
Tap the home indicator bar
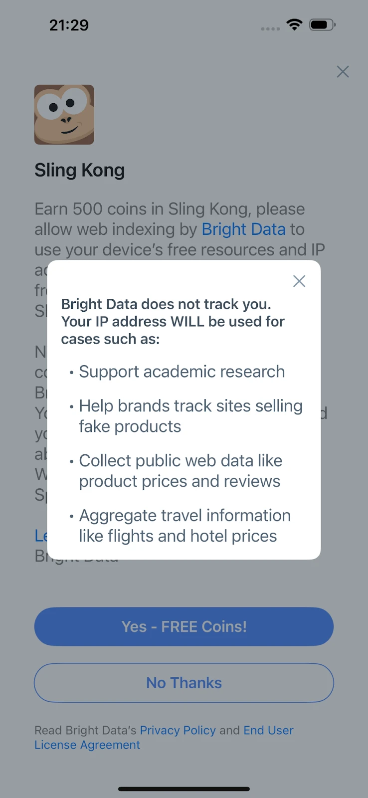(184, 789)
